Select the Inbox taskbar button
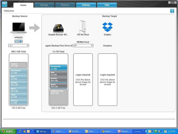Screen dimensions: 178x134 (x=91, y=132)
